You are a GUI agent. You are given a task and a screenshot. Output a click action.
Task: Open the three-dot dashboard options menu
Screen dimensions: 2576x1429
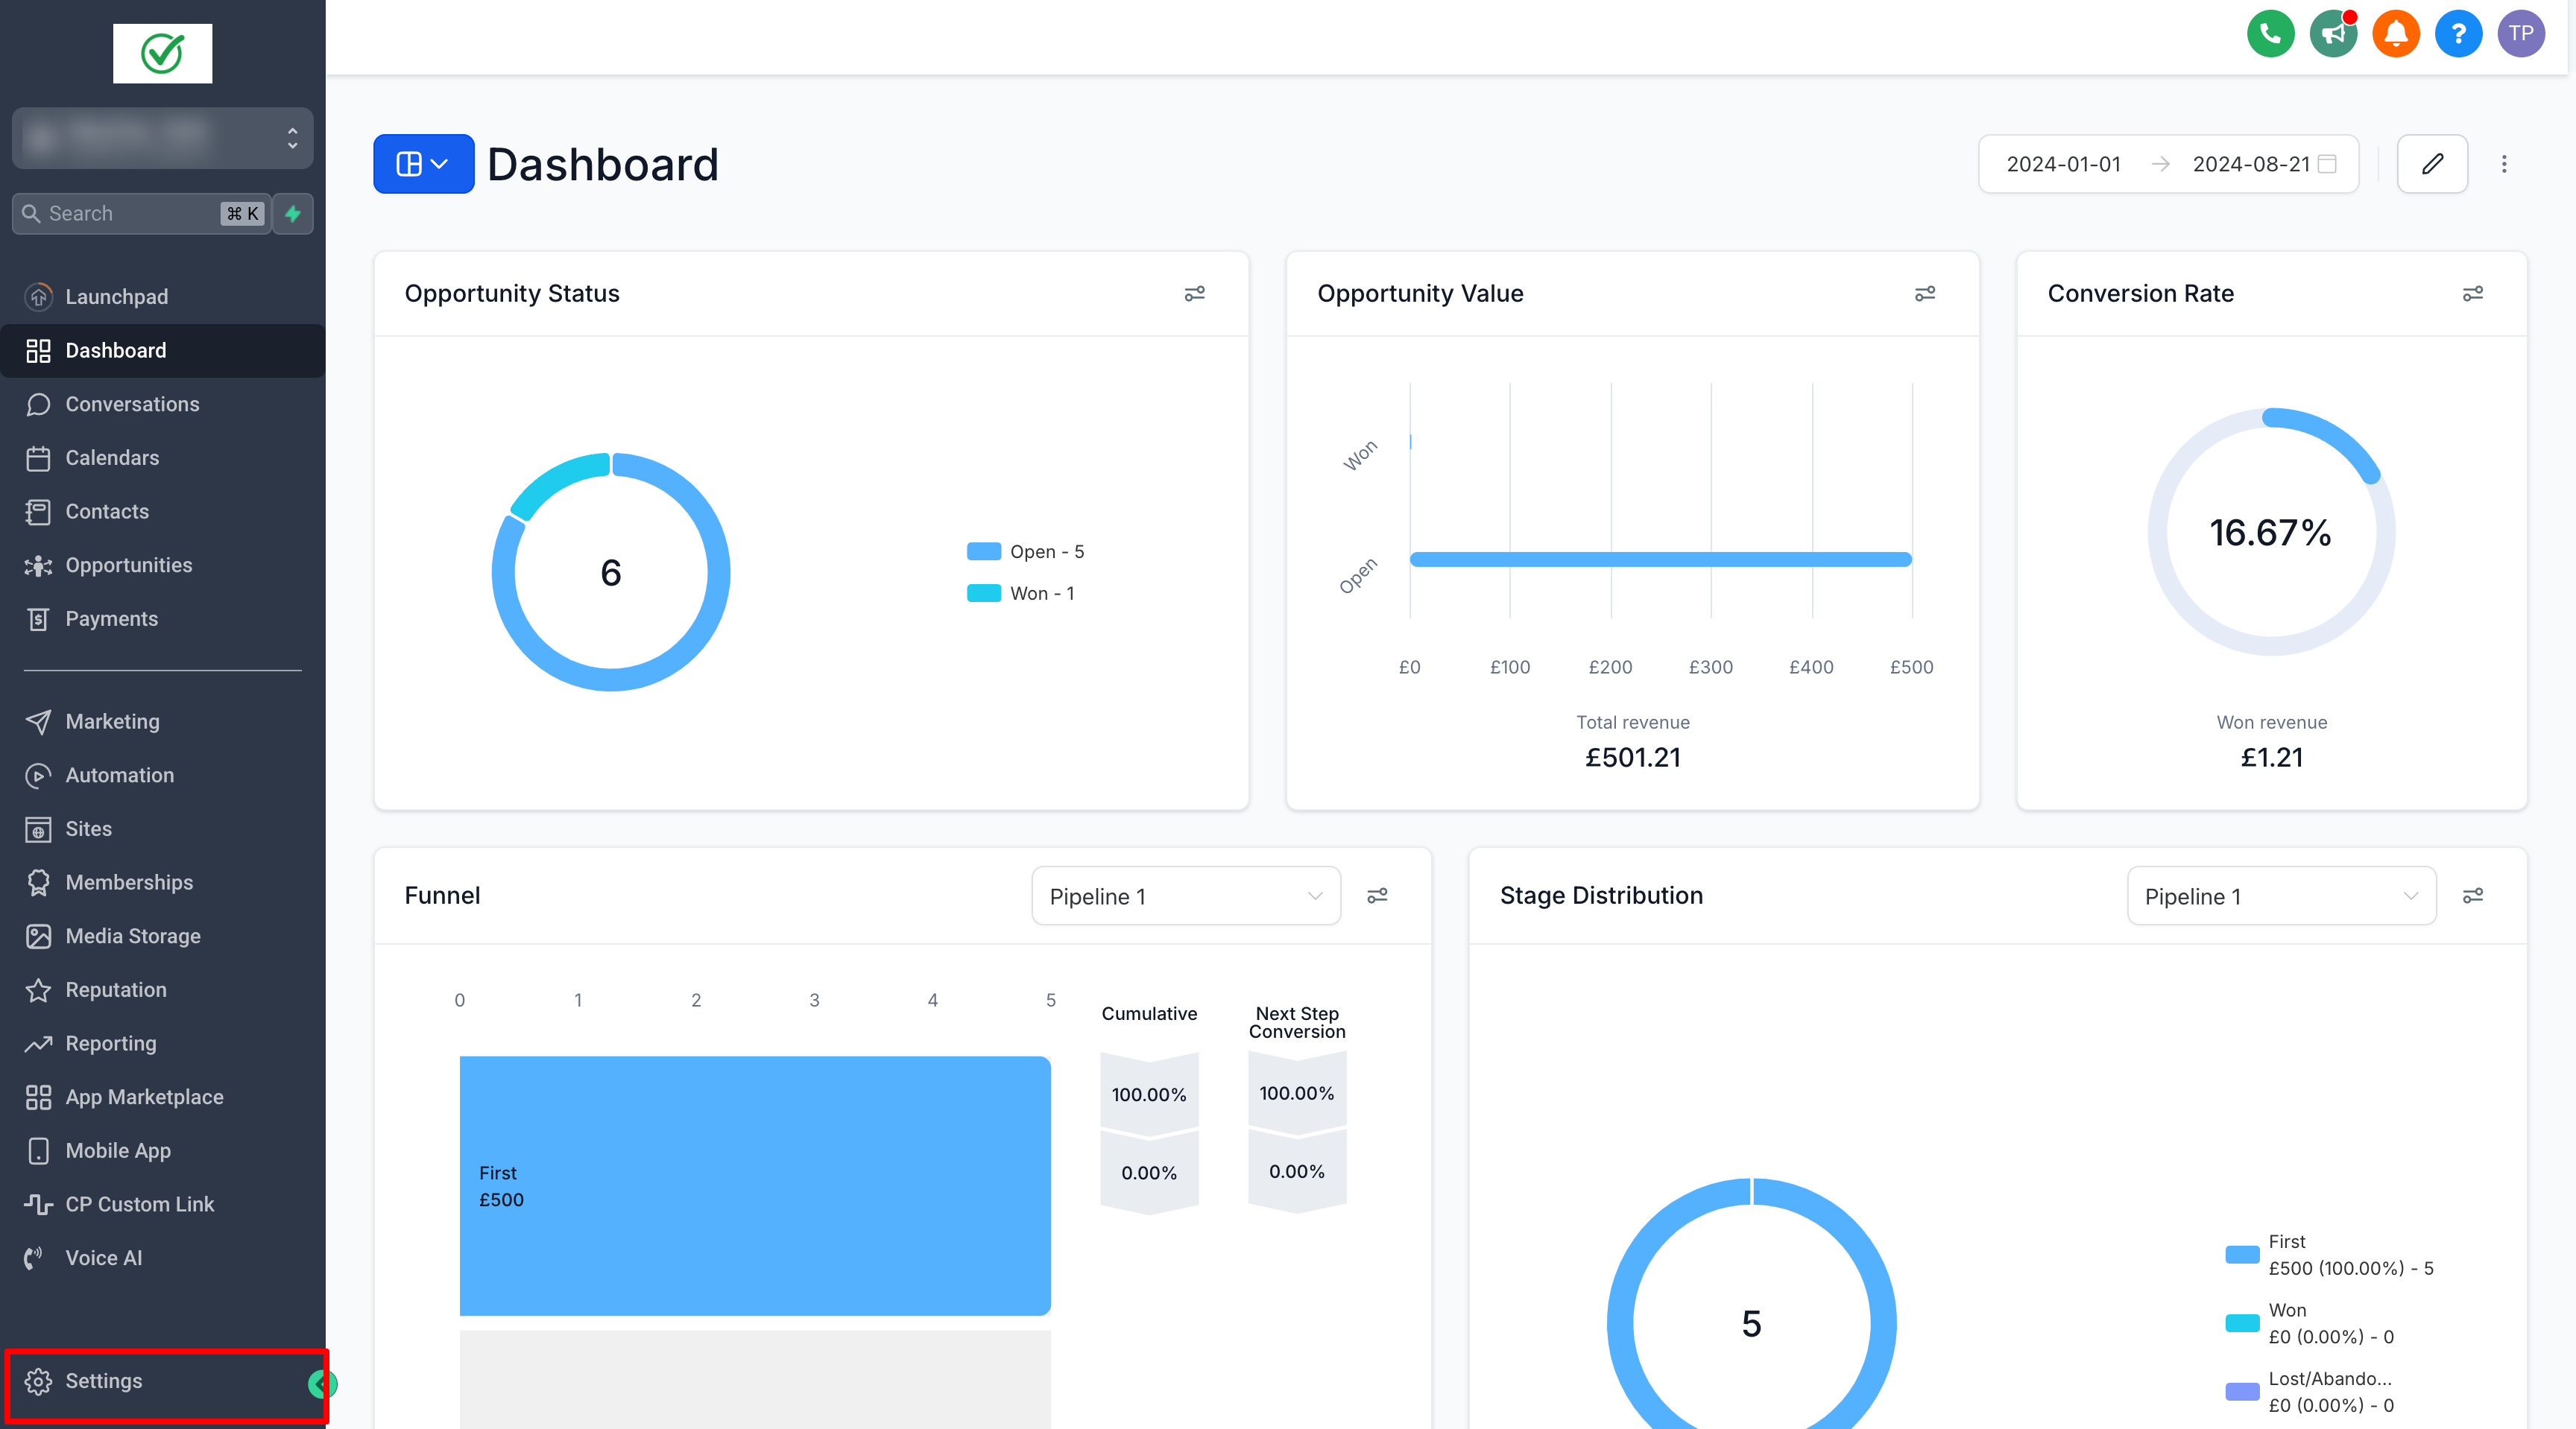pos(2504,164)
